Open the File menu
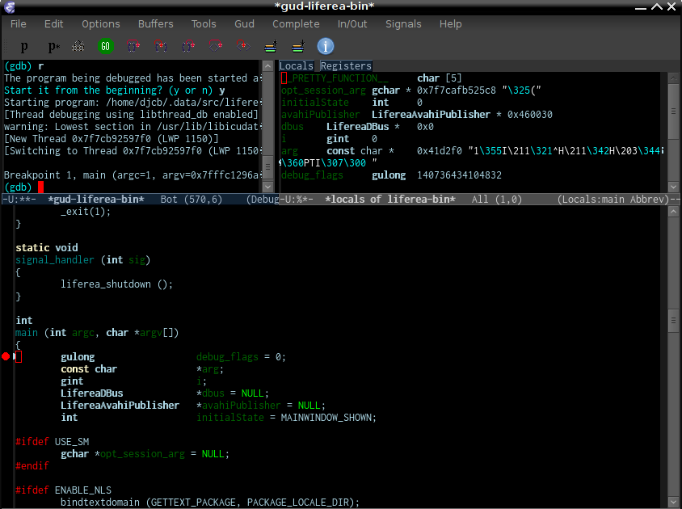 [19, 24]
